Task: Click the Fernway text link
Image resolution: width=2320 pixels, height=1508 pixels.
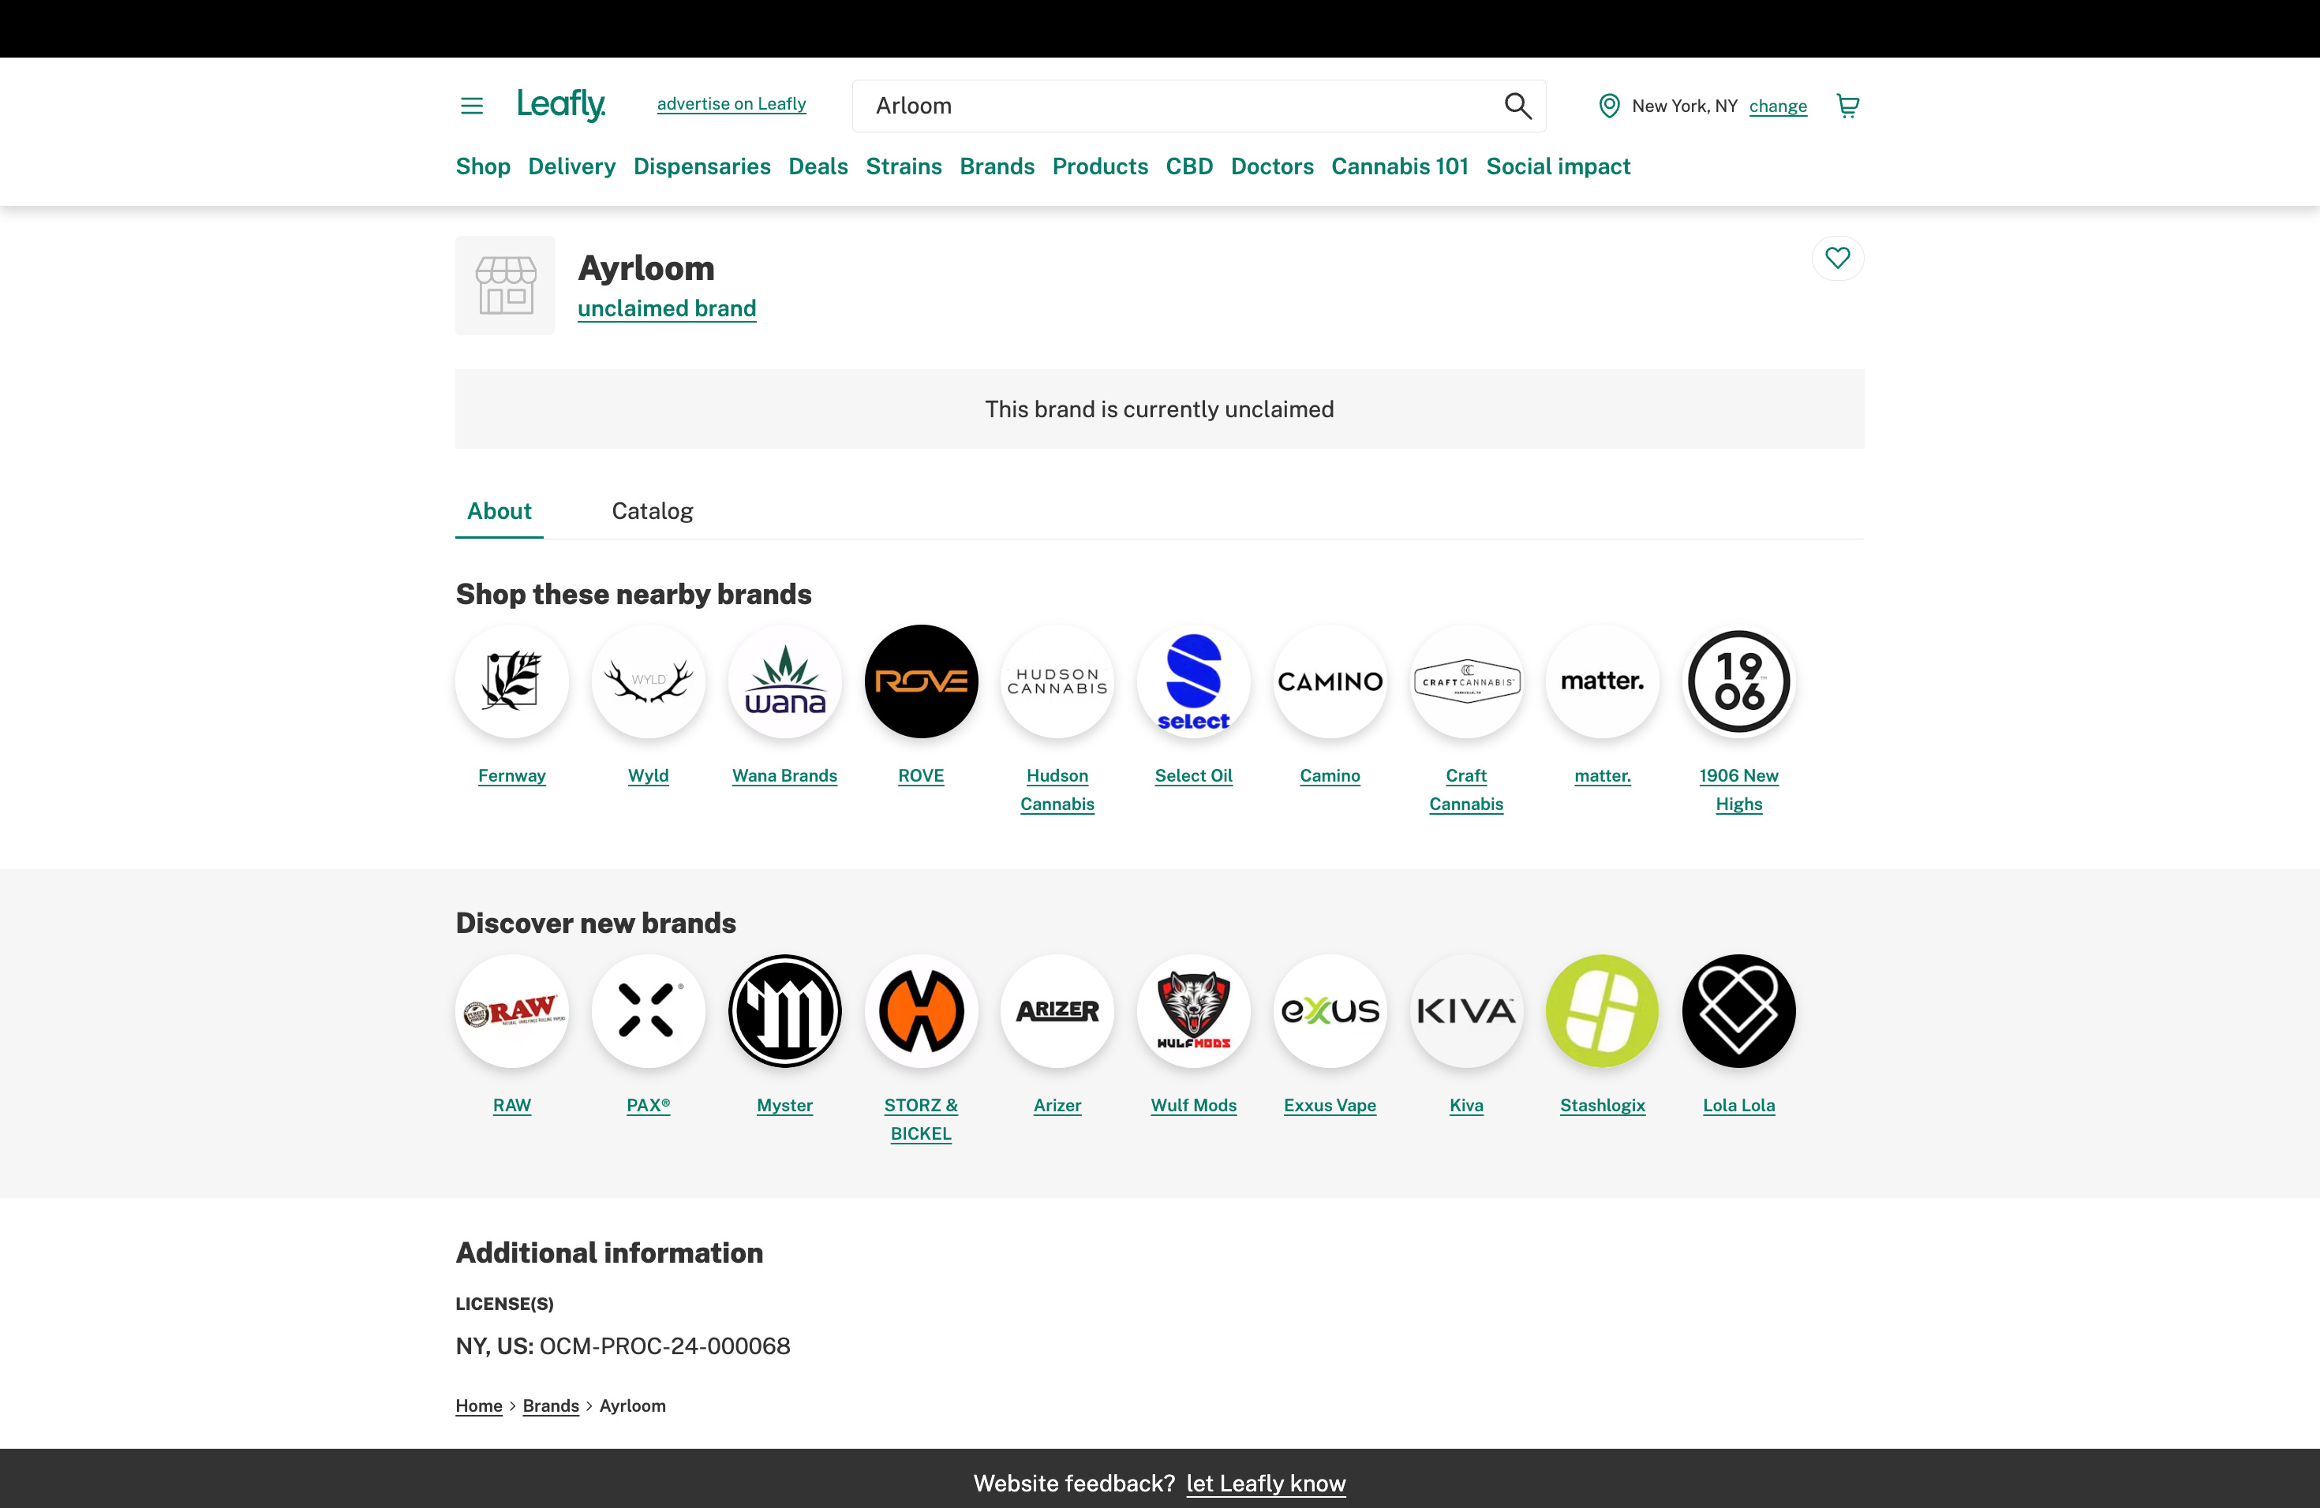Action: (x=512, y=775)
